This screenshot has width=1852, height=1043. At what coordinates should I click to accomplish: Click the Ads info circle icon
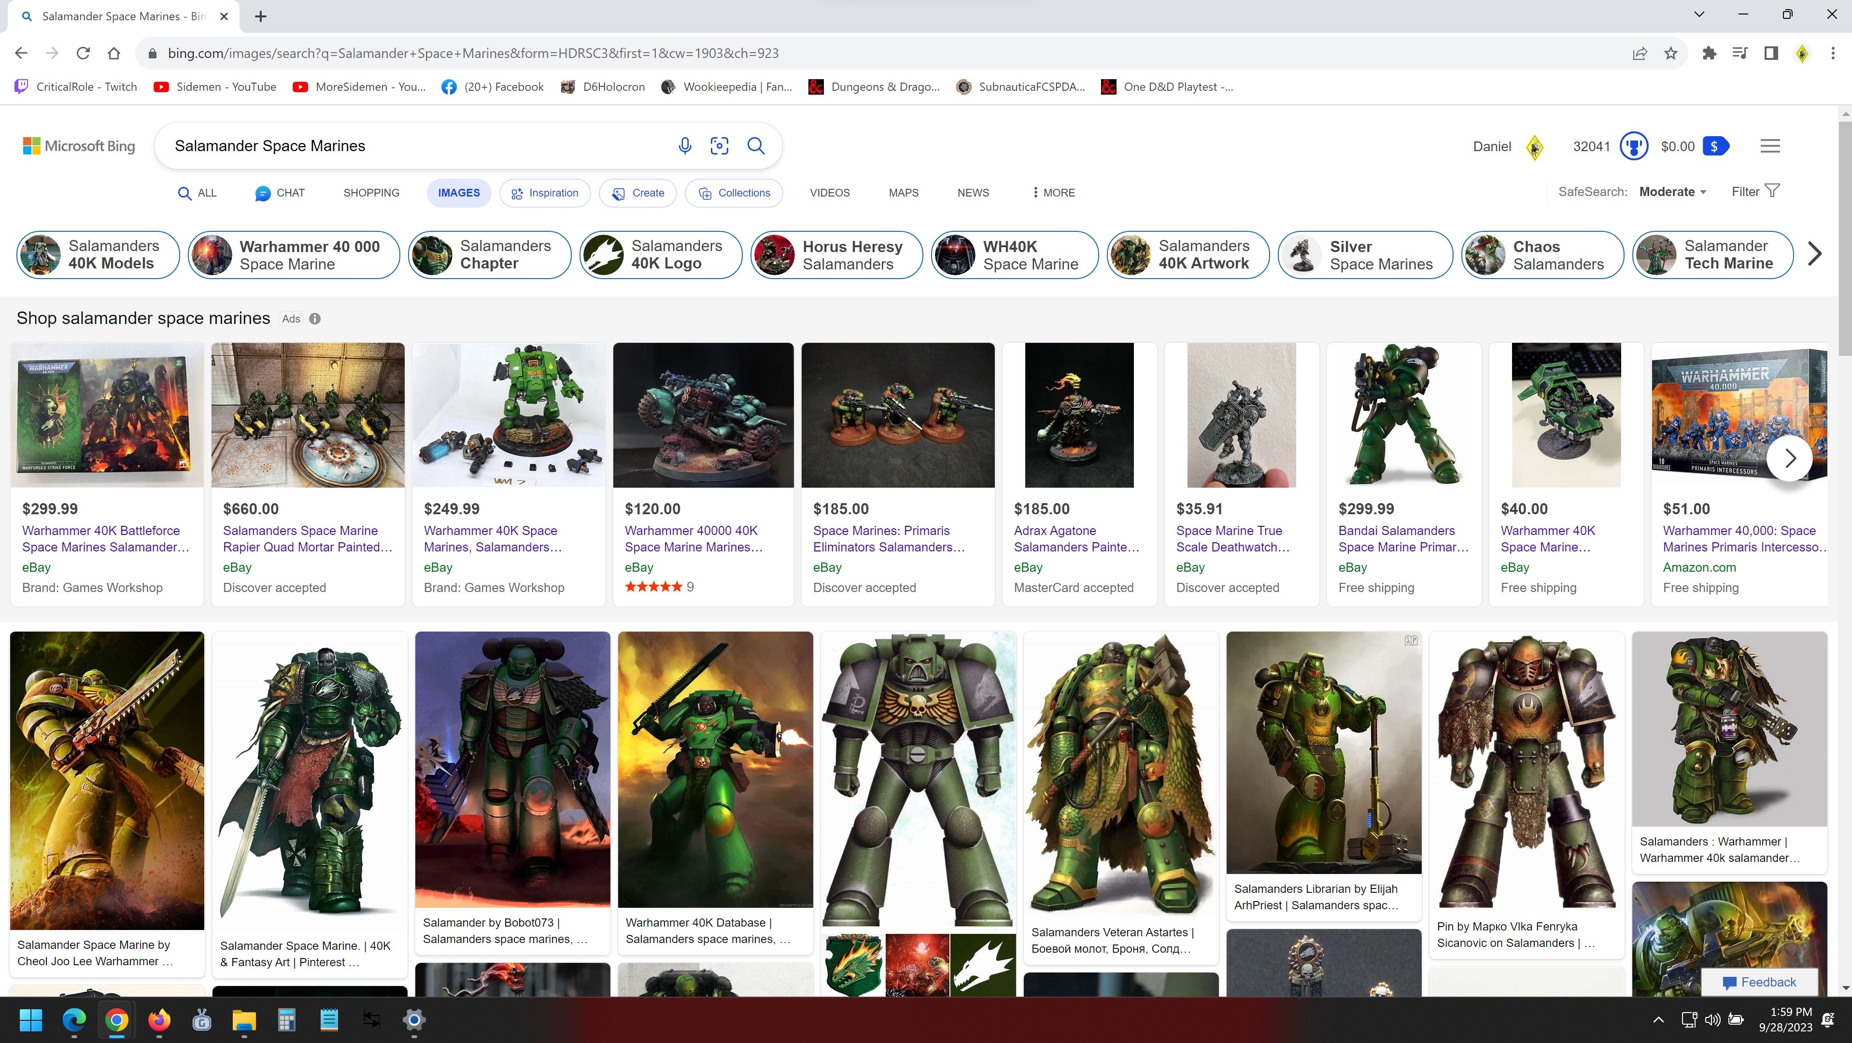[x=315, y=318]
